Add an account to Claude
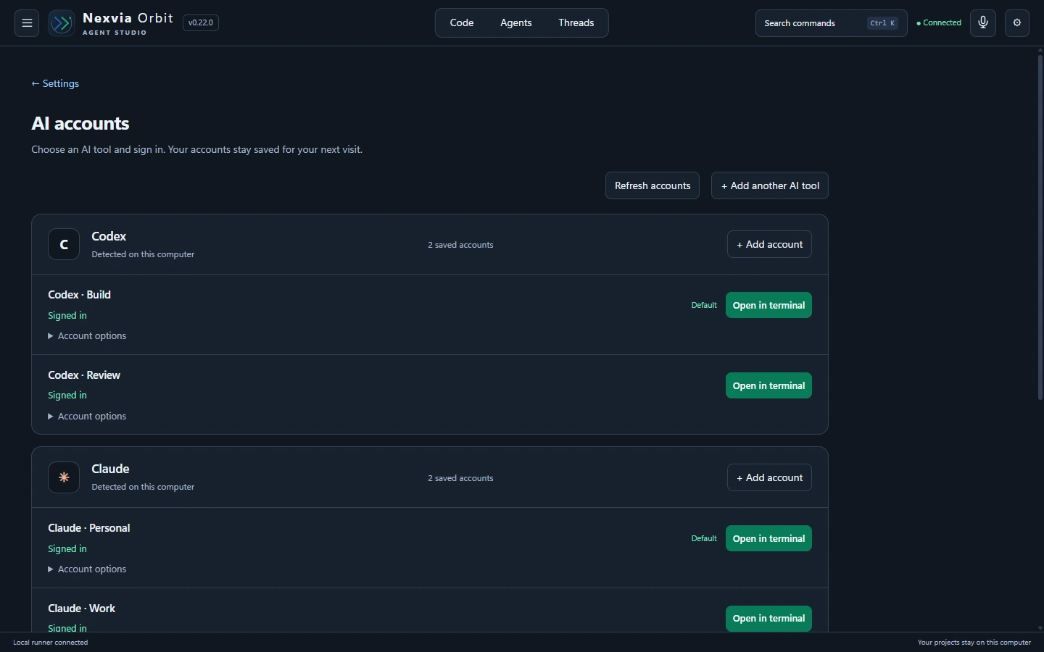 (769, 477)
